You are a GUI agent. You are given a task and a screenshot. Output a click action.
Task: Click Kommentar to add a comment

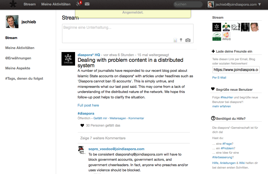pyautogui.click(x=136, y=118)
